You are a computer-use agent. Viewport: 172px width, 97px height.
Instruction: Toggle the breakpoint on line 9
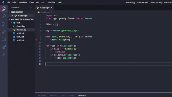36,40
